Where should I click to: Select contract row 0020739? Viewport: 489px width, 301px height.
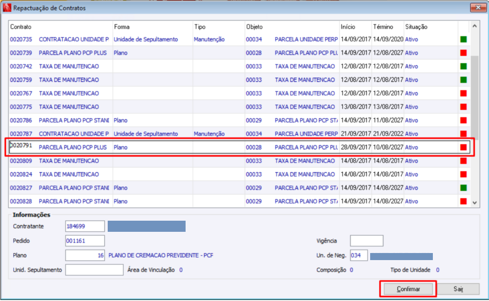239,53
